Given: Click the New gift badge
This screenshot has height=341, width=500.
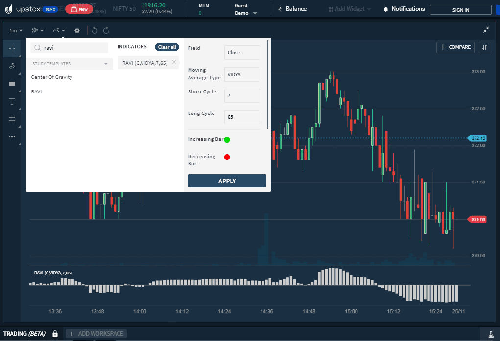Looking at the screenshot, I should (79, 9).
